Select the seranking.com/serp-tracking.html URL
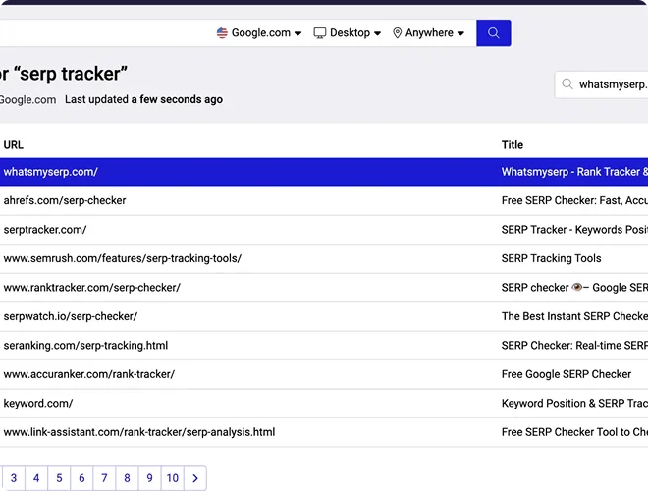 (x=85, y=345)
